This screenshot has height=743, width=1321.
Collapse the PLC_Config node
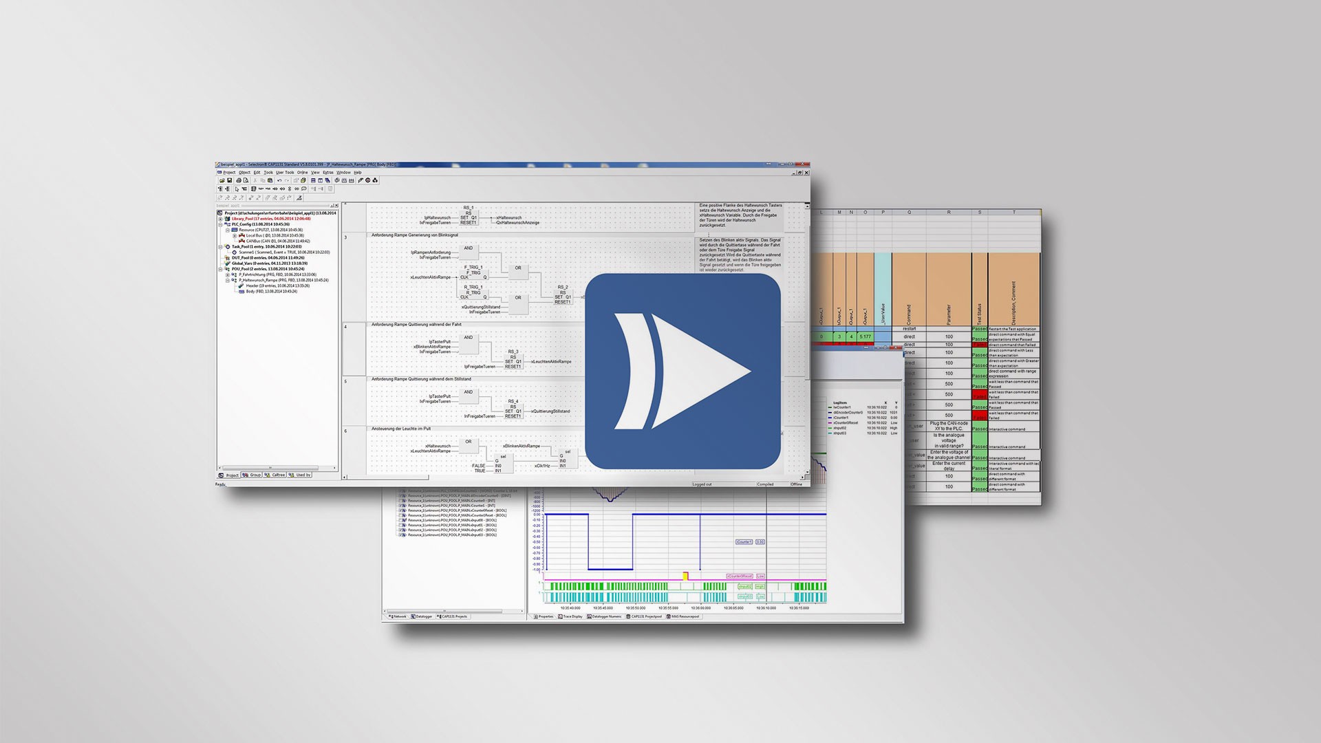tap(220, 225)
